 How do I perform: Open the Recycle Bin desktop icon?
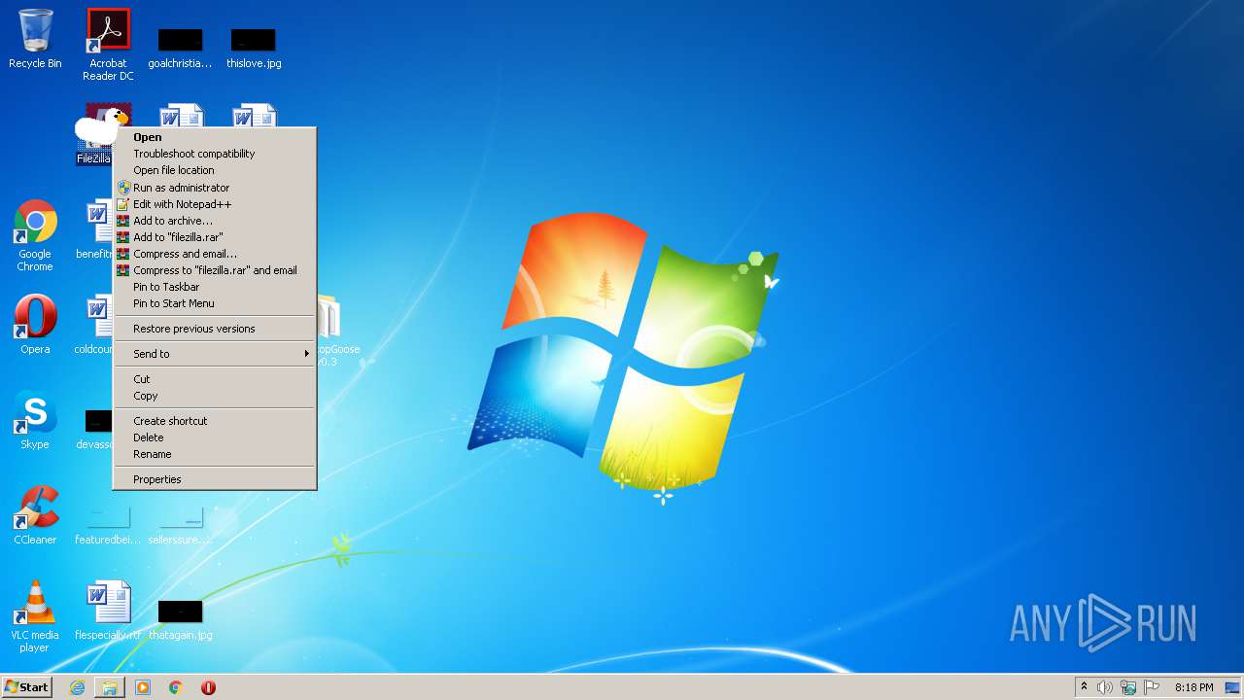click(x=35, y=39)
